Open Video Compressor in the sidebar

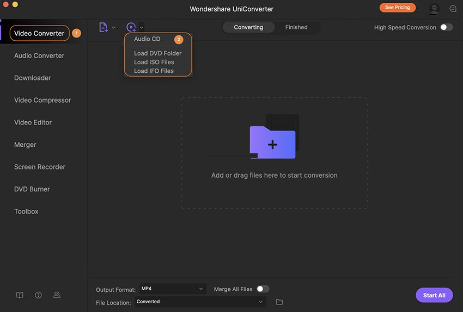click(x=42, y=100)
